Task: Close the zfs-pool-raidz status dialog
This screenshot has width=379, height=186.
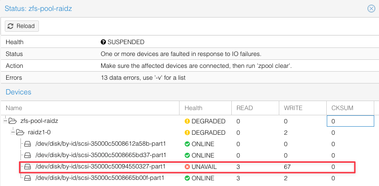Action: 371,9
